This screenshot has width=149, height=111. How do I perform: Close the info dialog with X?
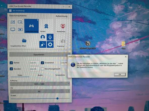point(126,57)
